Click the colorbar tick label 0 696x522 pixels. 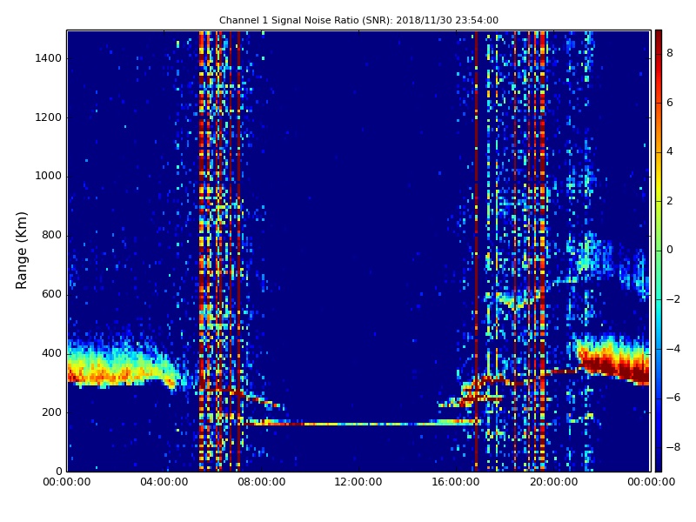[670, 250]
